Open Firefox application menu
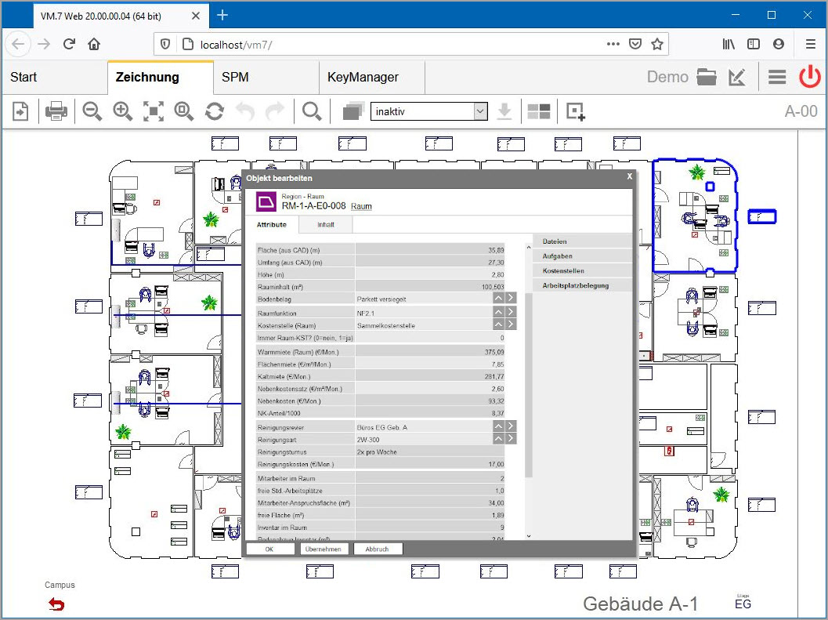The width and height of the screenshot is (828, 620). pyautogui.click(x=810, y=44)
